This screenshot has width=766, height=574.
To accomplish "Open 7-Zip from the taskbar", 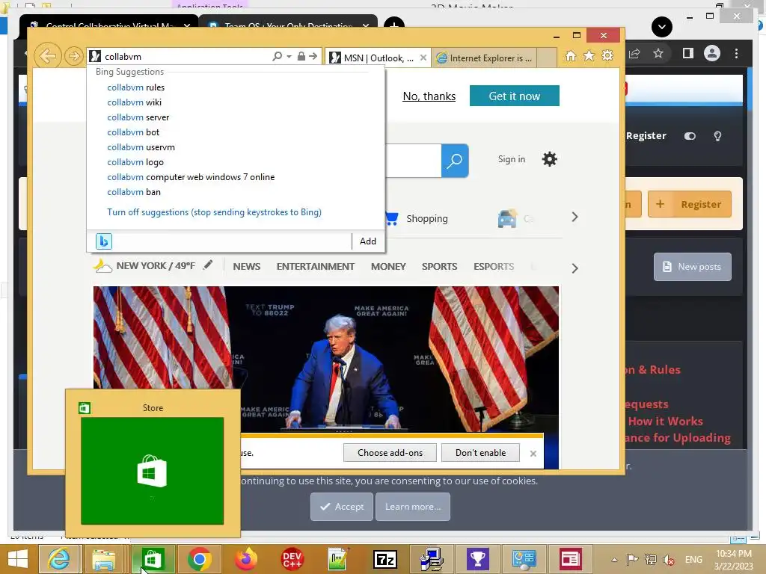I will tap(384, 559).
